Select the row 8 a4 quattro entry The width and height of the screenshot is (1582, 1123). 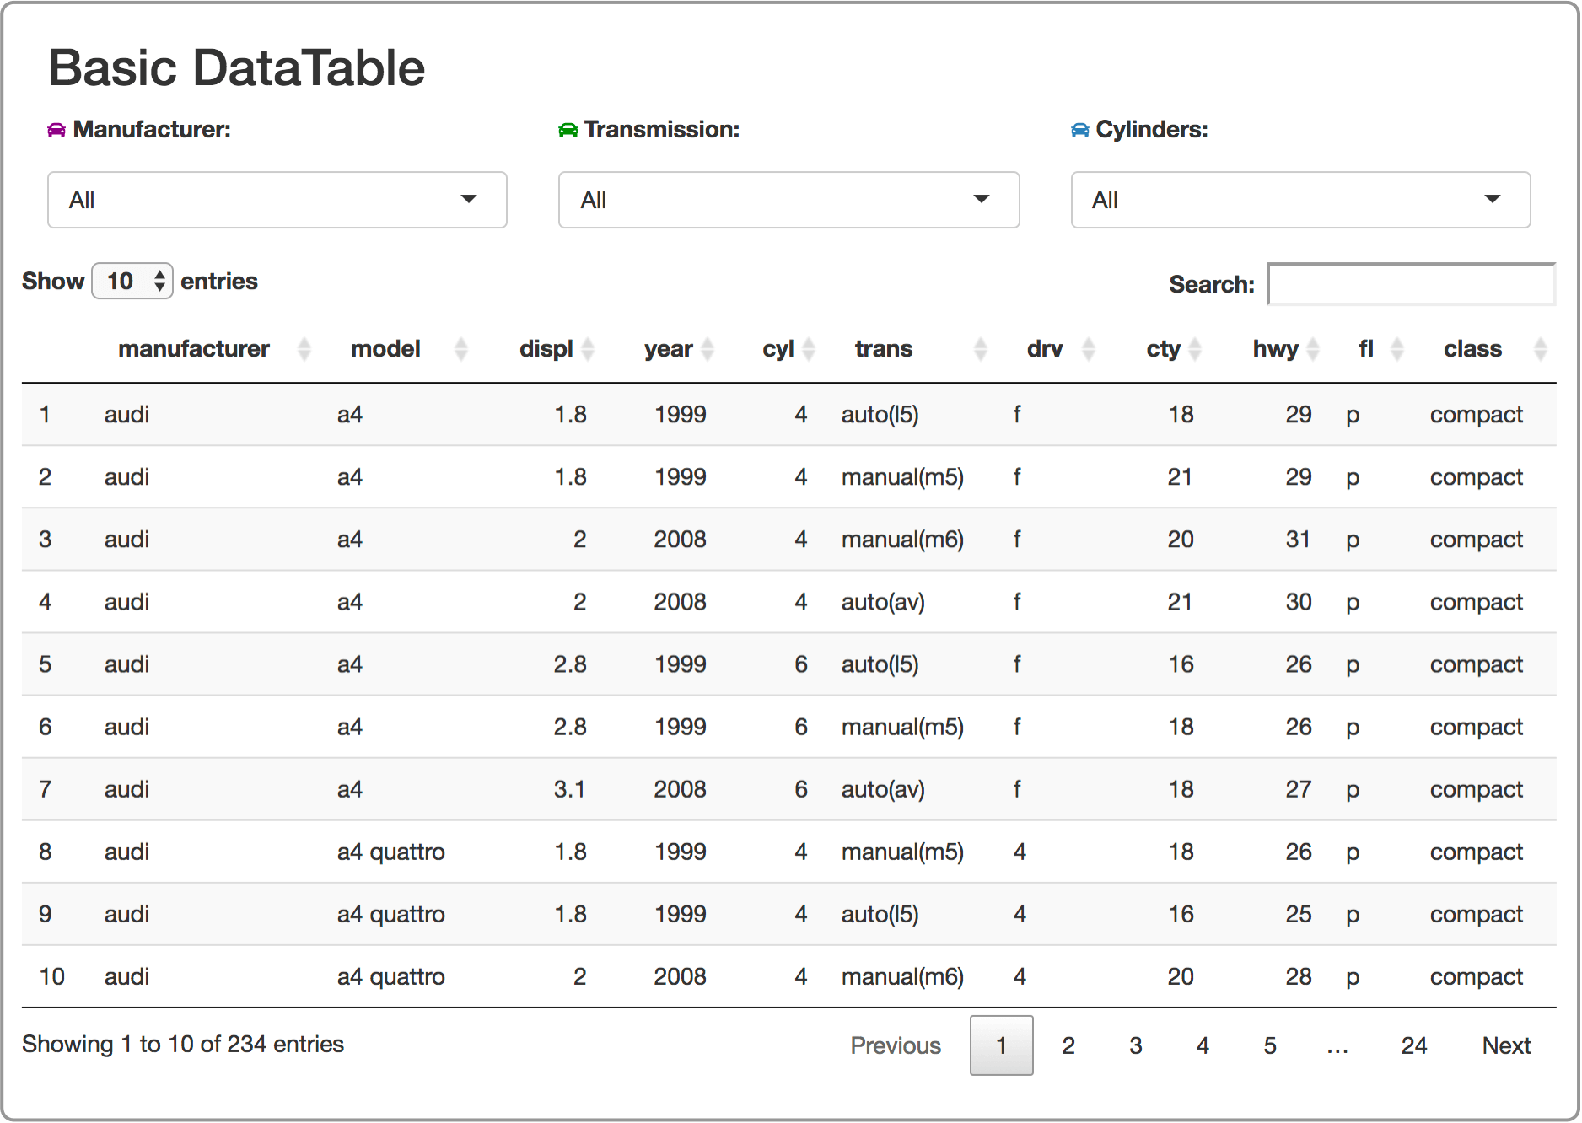(x=390, y=852)
